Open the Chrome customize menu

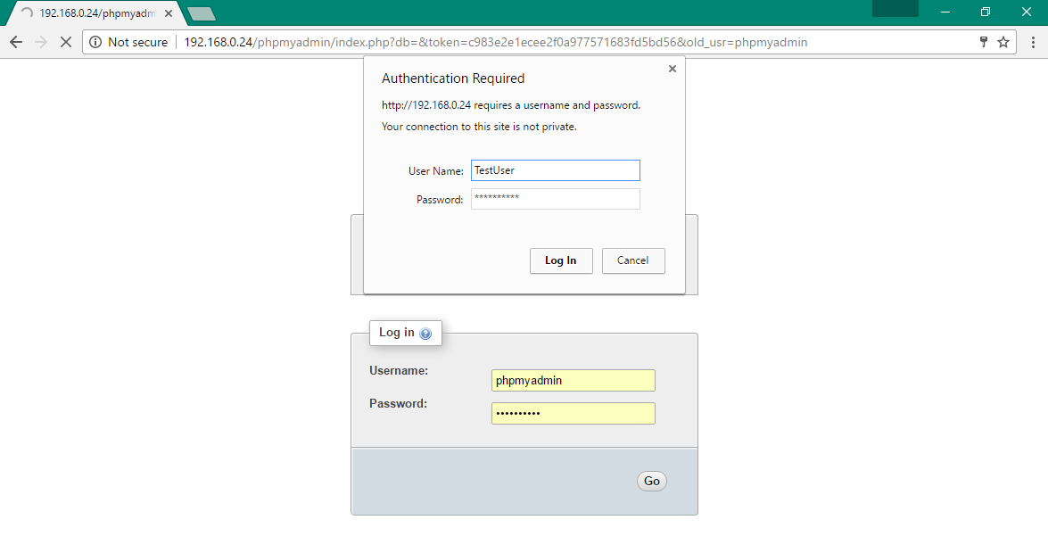click(1032, 41)
